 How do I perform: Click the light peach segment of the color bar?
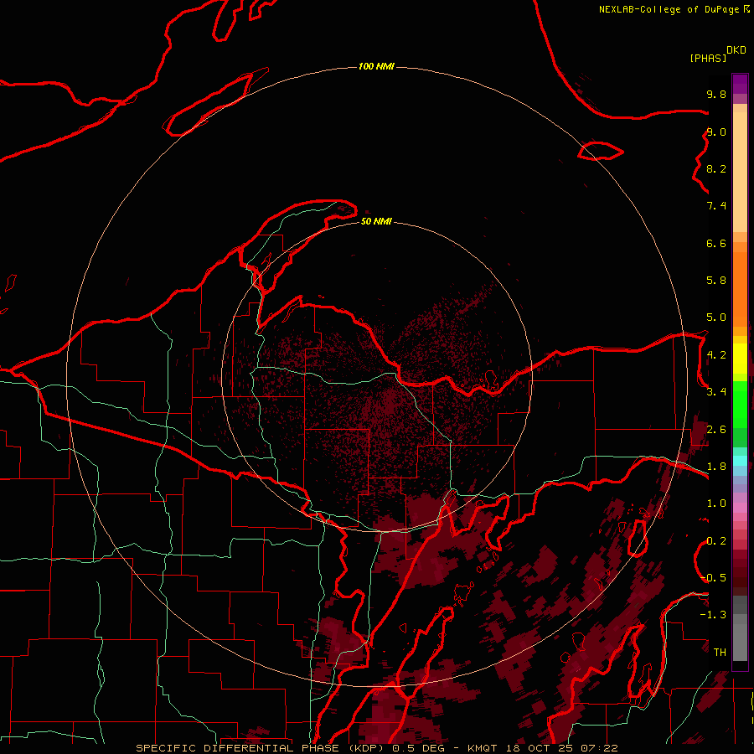[740, 172]
